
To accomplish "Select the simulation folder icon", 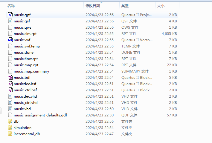I will point(10,127).
